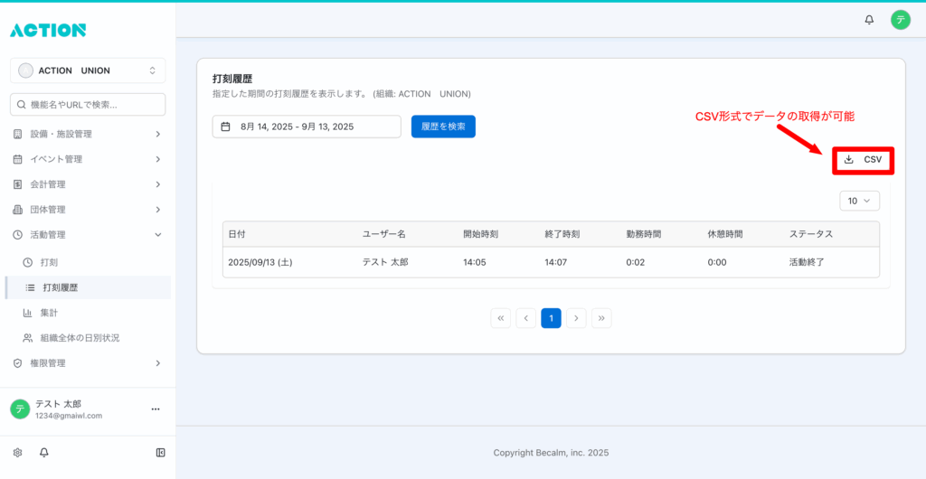Open the green user avatar in header
Viewport: 926px width, 479px height.
click(x=900, y=19)
